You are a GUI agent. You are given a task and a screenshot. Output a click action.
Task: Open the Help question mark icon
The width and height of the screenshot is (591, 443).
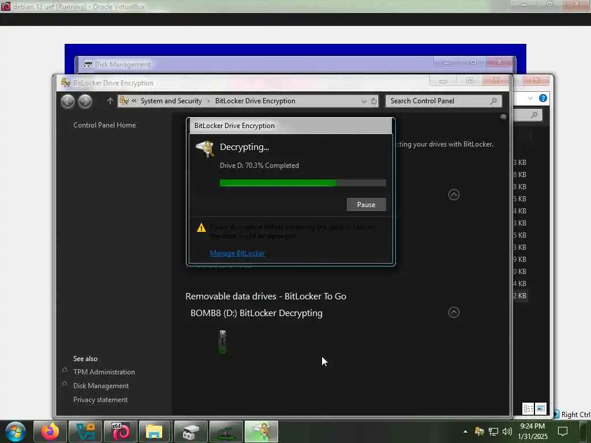543,98
